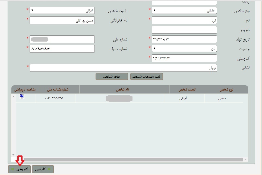The width and height of the screenshot is (262, 175).
Task: Click the table scroll-up arrow
Action: click(x=14, y=96)
